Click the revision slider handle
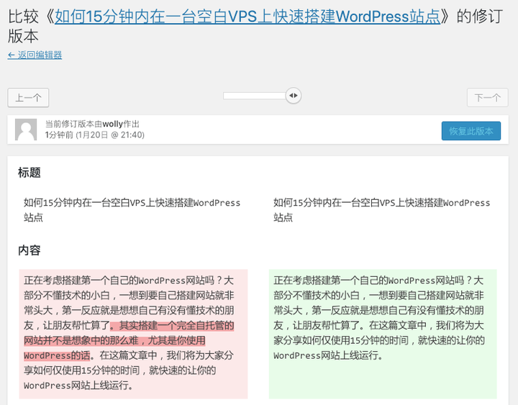 pos(294,96)
